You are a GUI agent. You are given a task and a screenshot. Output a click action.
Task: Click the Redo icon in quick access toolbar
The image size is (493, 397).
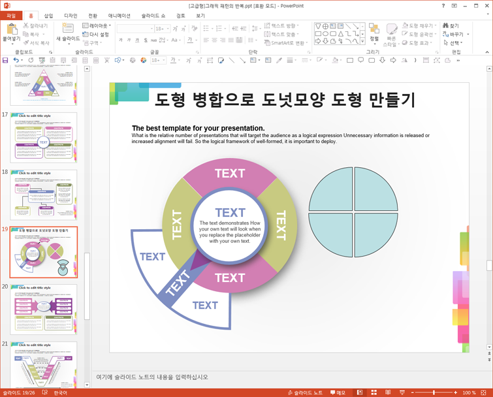point(31,60)
